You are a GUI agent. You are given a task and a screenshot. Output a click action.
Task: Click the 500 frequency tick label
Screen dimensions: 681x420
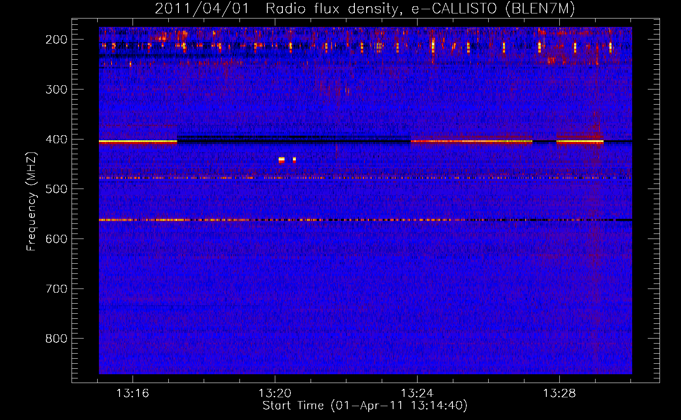56,189
